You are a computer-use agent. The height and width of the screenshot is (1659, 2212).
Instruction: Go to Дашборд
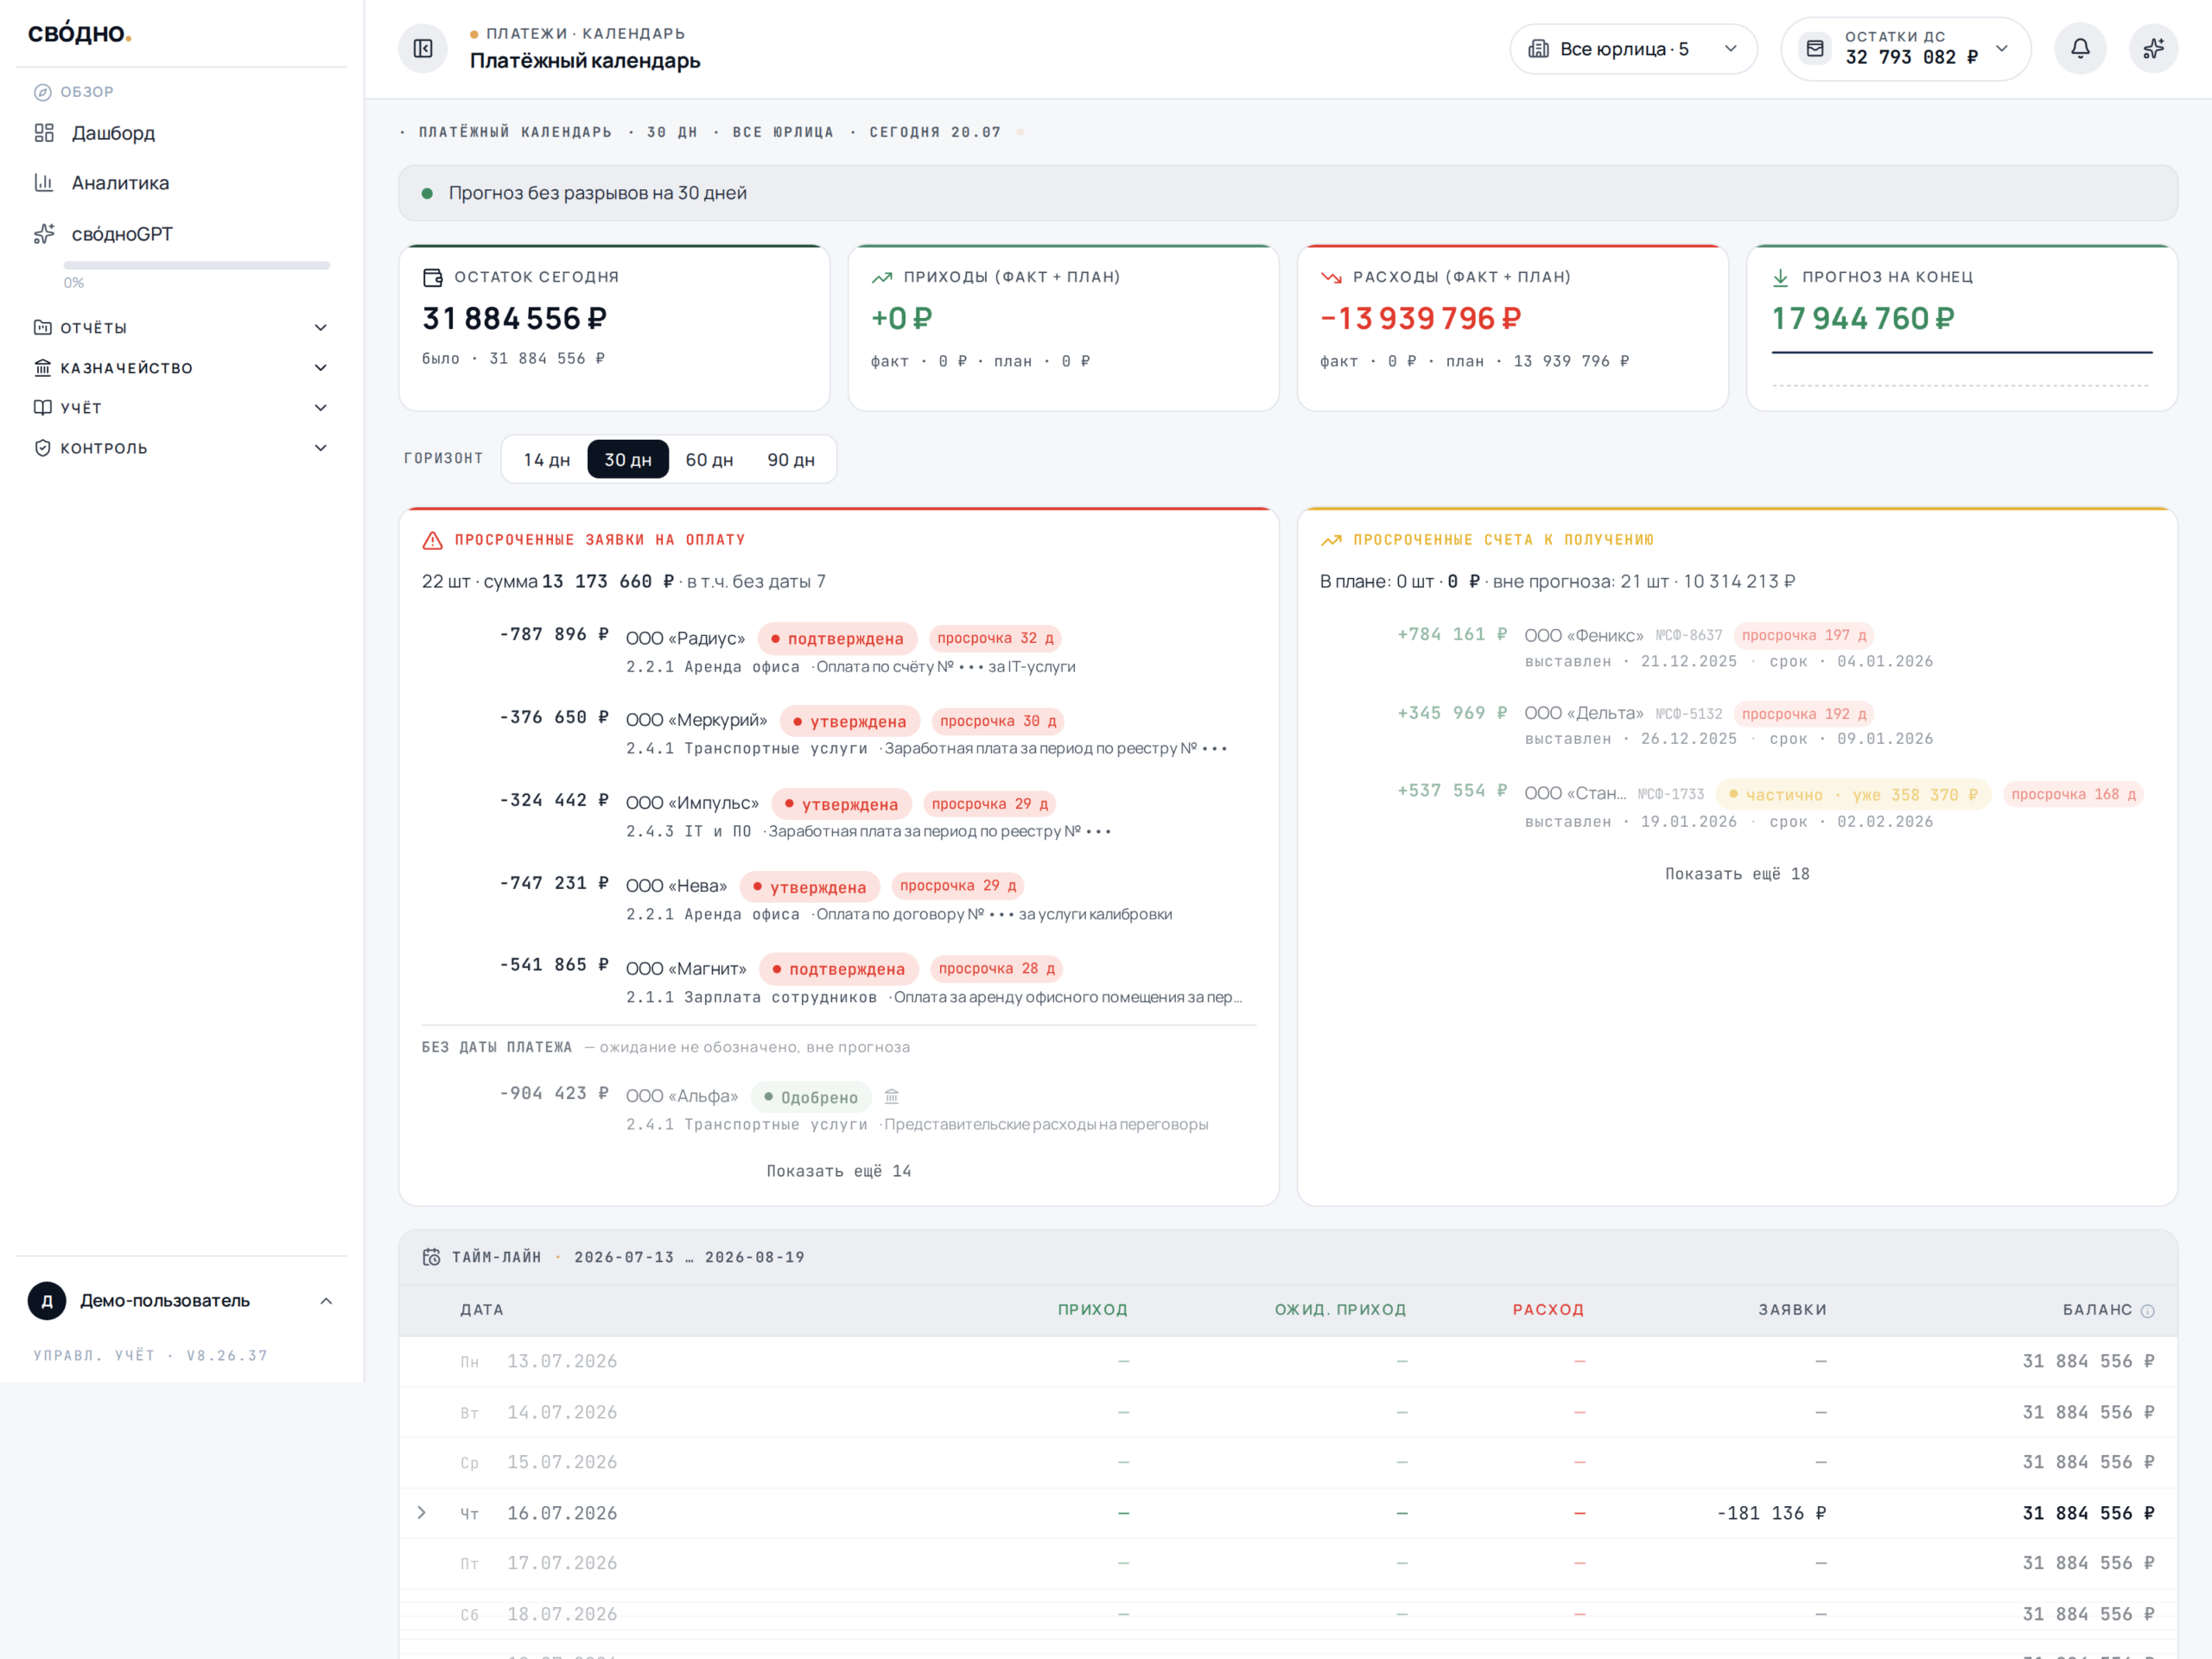(x=113, y=133)
